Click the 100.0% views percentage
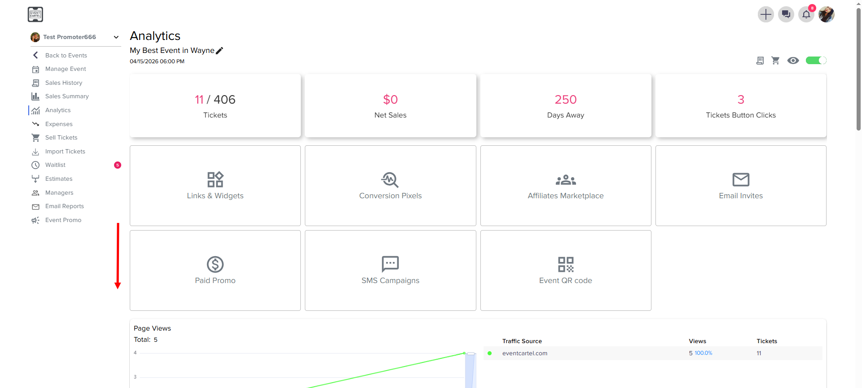This screenshot has width=862, height=388. (704, 353)
